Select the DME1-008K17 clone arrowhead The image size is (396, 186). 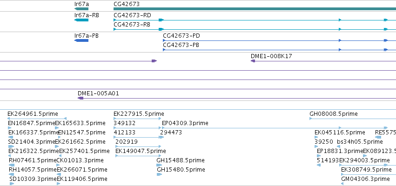pos(253,61)
